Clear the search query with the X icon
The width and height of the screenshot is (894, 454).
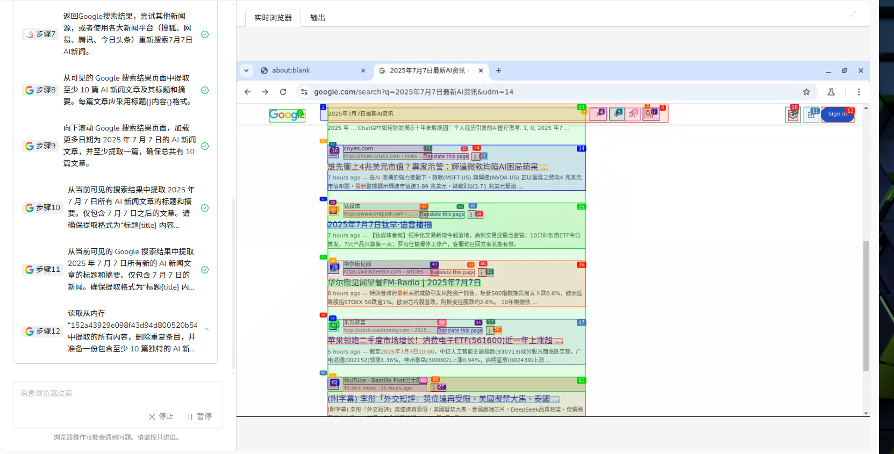click(598, 114)
